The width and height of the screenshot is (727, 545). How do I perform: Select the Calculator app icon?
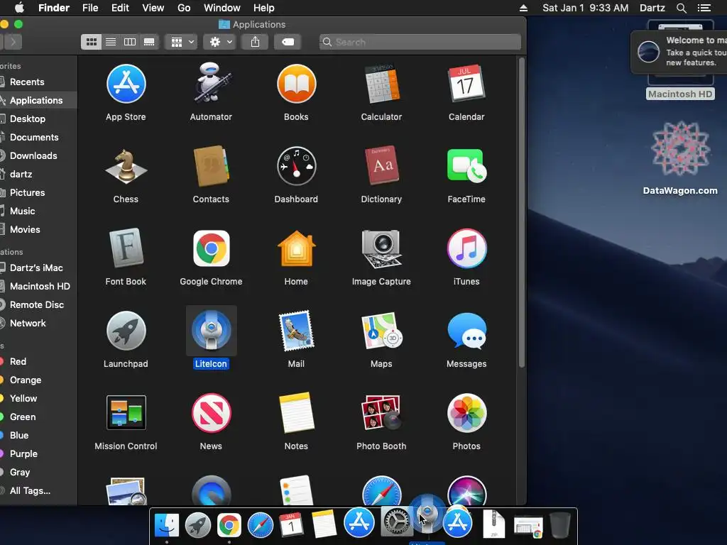pyautogui.click(x=381, y=84)
